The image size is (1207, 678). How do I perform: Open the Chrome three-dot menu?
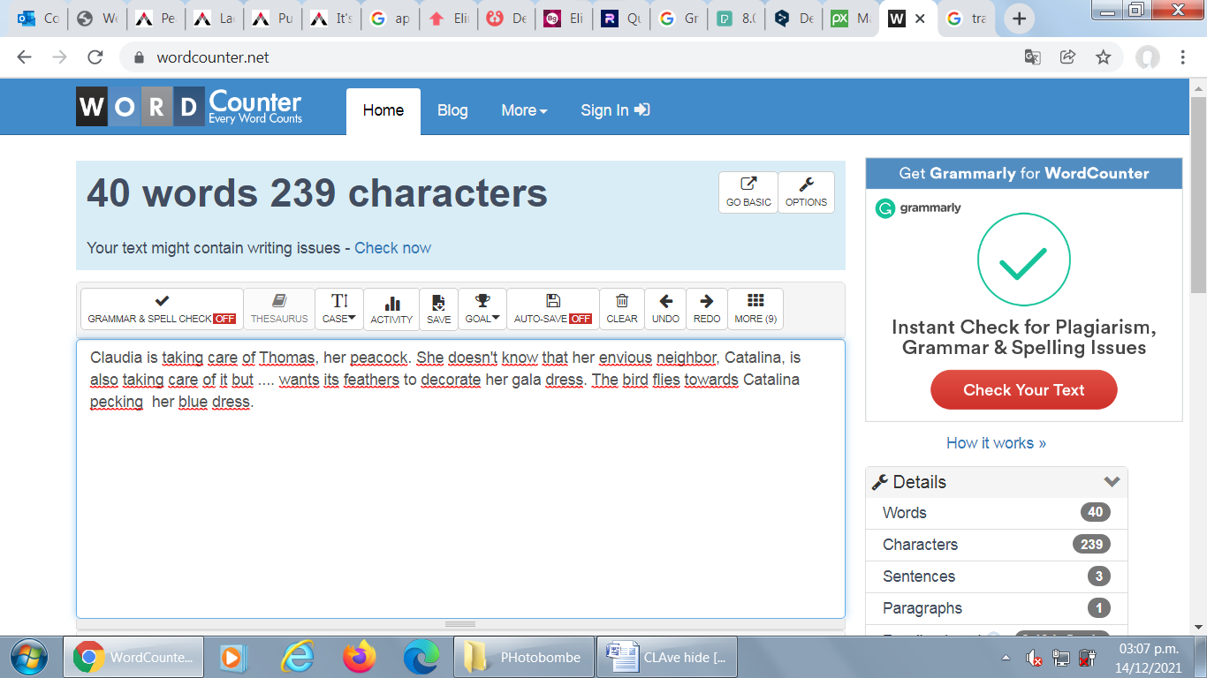[x=1183, y=57]
